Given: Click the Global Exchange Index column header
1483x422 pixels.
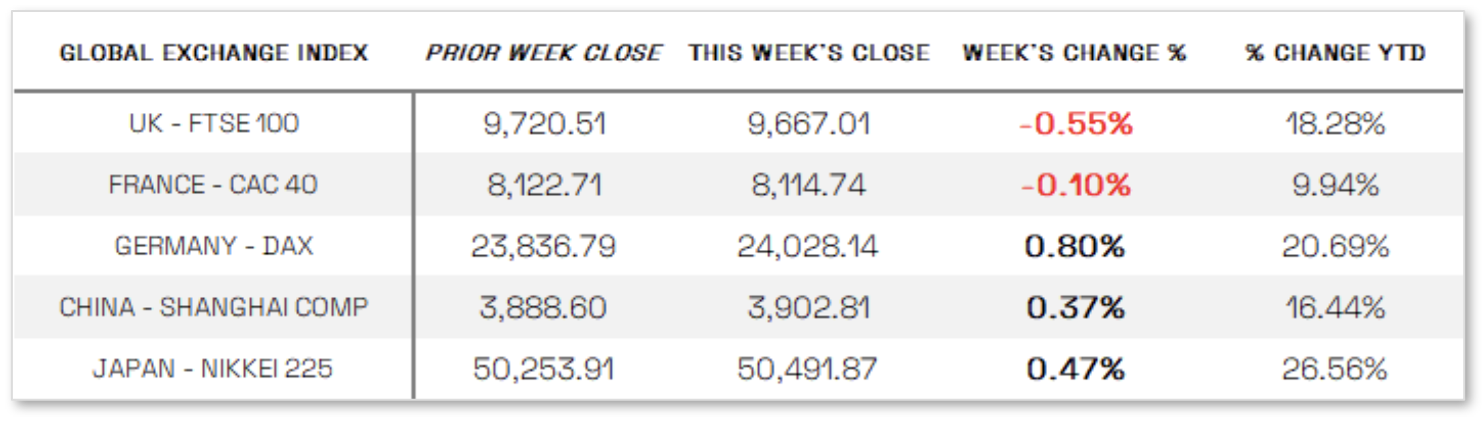Looking at the screenshot, I should [x=213, y=53].
